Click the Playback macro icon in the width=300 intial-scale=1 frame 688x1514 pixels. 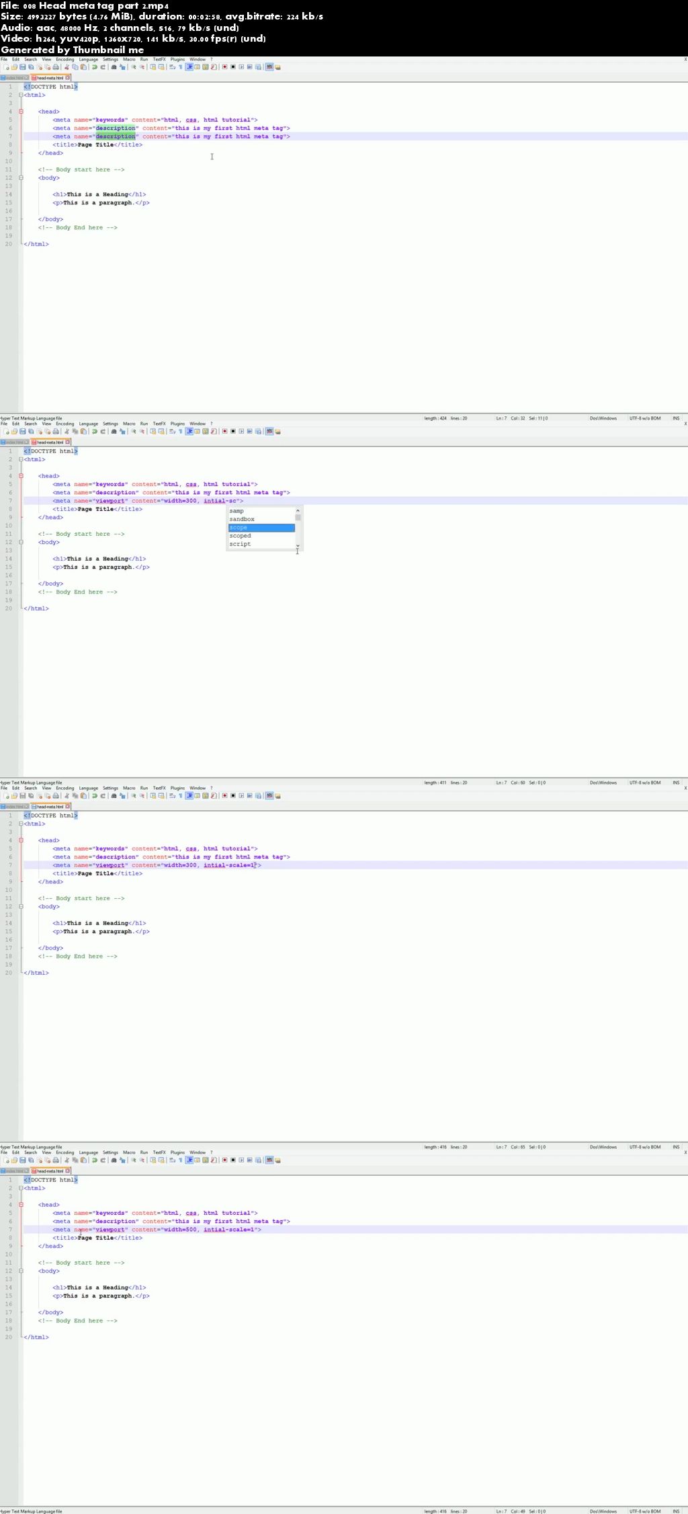(x=241, y=795)
